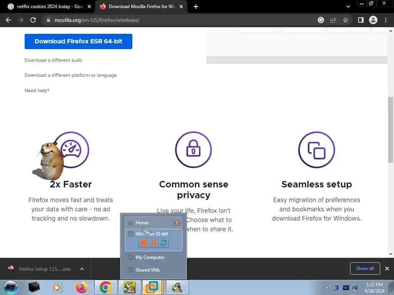The width and height of the screenshot is (394, 295).
Task: Share this page icon
Action: point(333,20)
